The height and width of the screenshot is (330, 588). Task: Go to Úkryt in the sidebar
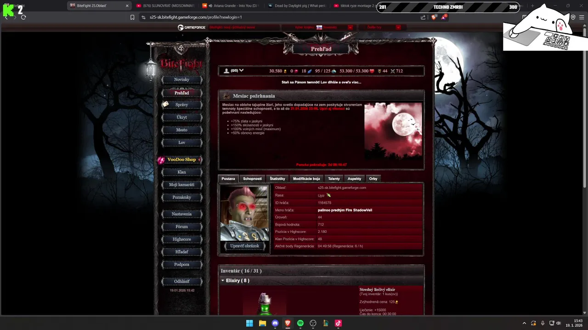(182, 117)
